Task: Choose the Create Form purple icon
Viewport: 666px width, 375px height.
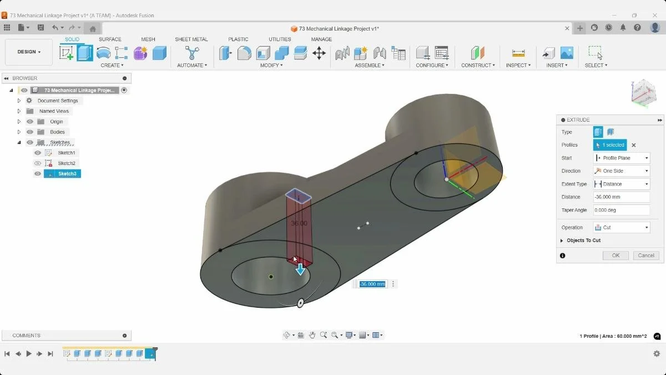Action: tap(140, 53)
